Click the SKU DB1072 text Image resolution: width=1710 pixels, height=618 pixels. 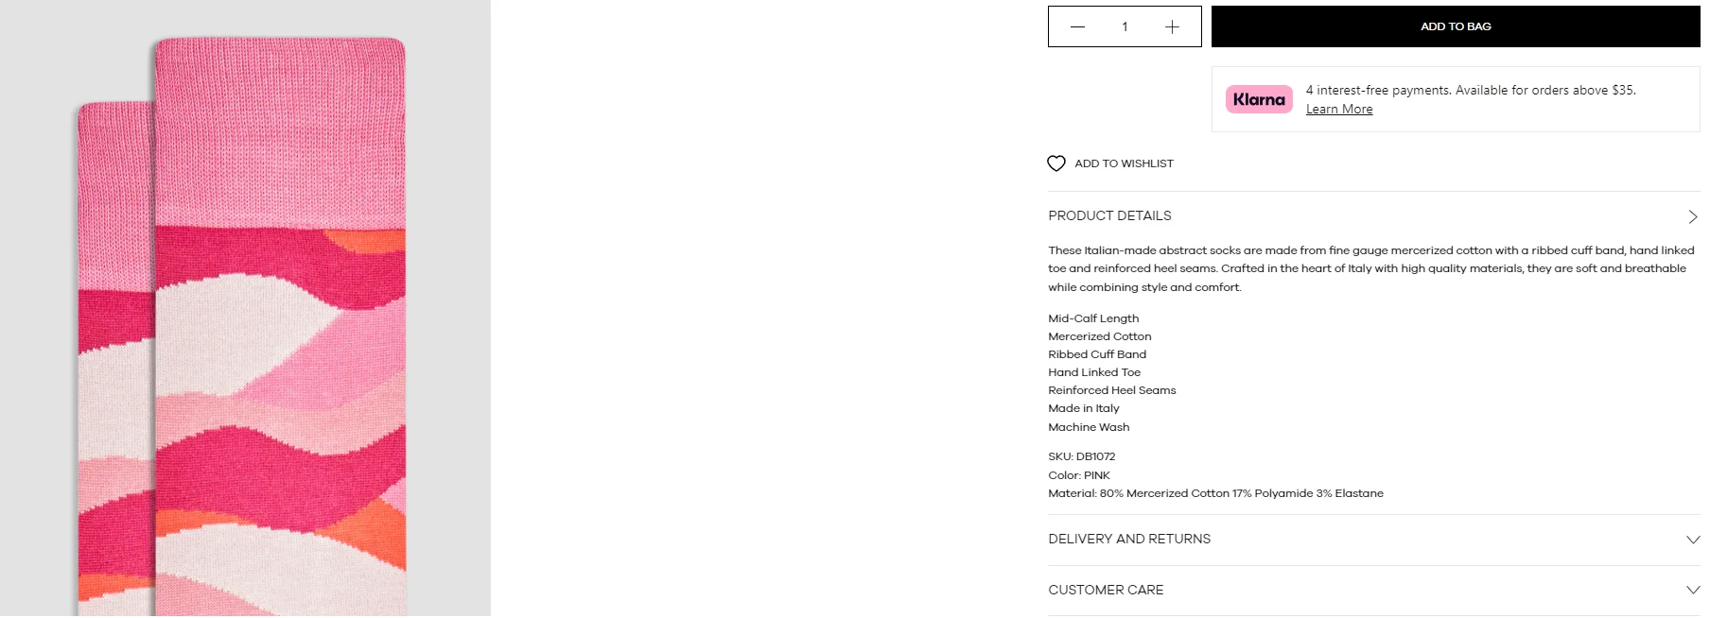click(x=1082, y=456)
